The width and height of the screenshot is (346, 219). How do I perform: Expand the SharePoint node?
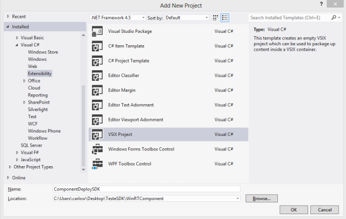24,102
